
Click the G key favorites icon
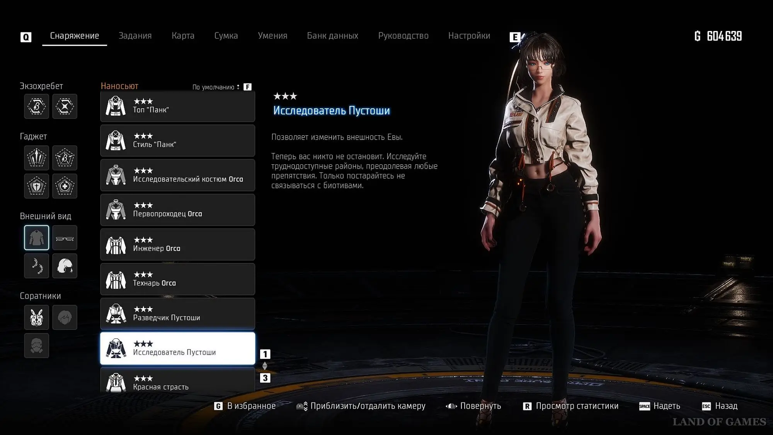[218, 406]
